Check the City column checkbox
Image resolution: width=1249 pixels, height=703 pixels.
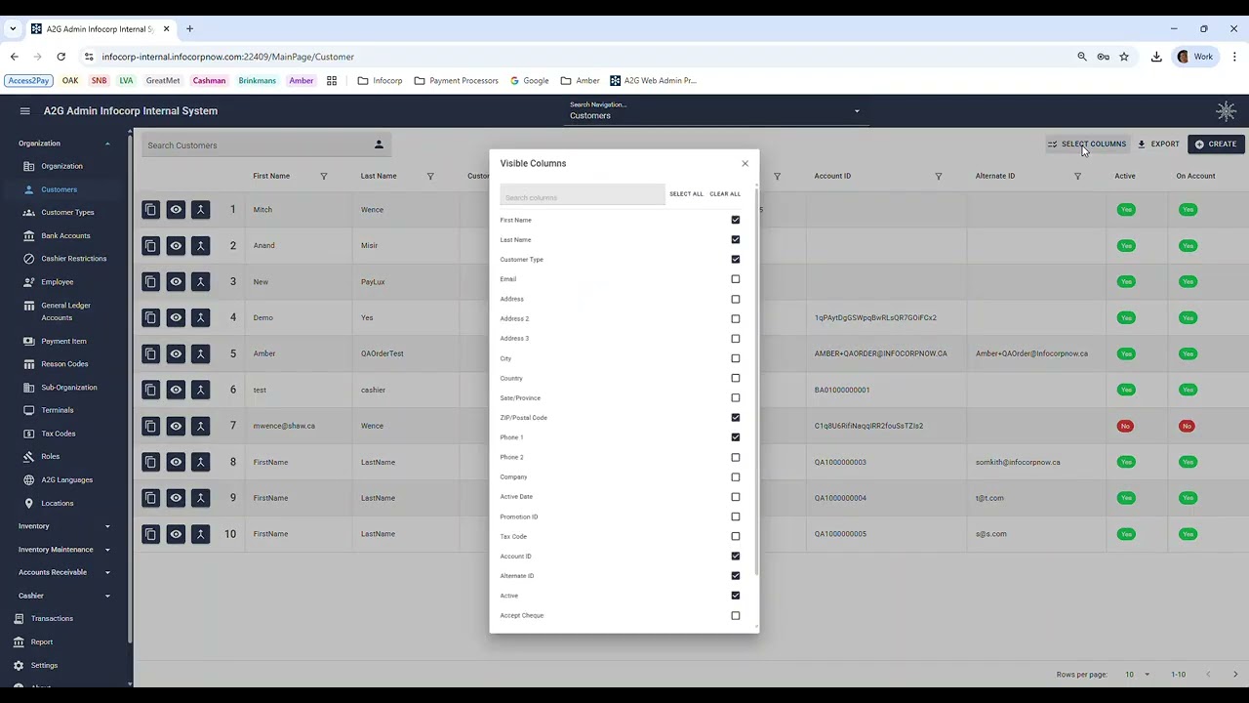[x=736, y=358]
